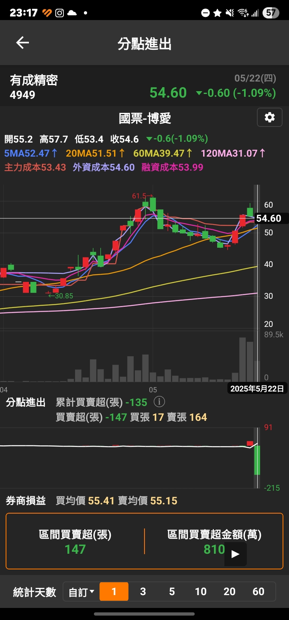289x620 pixels.
Task: Tap the 61.5 high price annotation
Action: pos(143,196)
